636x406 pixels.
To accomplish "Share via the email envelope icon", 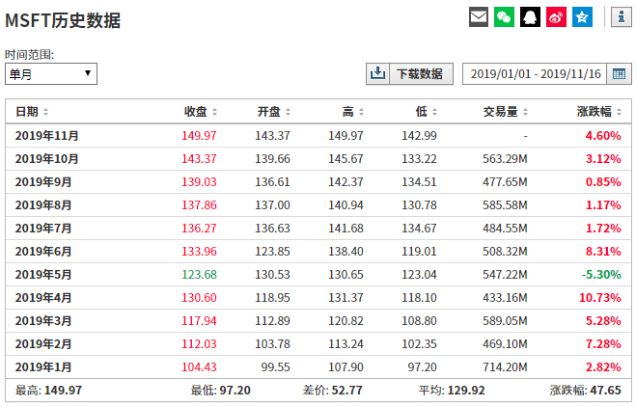I will click(479, 17).
